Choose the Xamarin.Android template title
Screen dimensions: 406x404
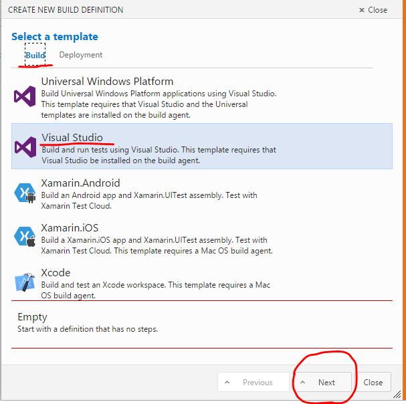(80, 183)
